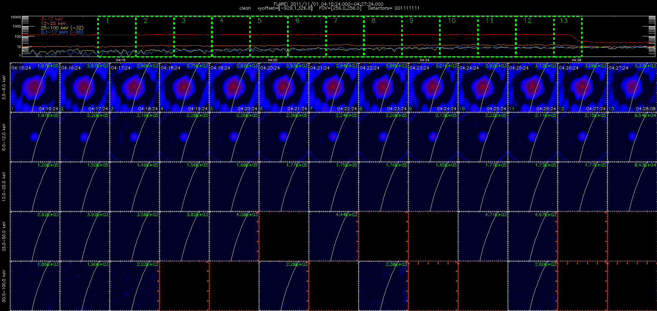Click the '04:24' tick label below the light curve
657x311 pixels.
(424, 60)
